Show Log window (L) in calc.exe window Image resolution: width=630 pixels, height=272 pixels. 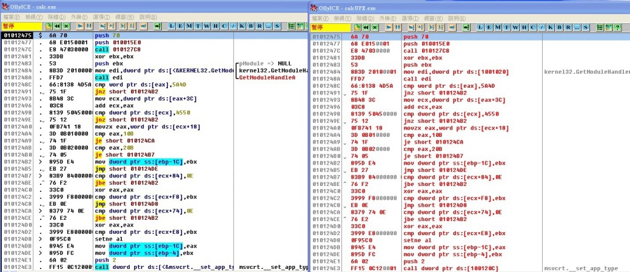click(171, 26)
